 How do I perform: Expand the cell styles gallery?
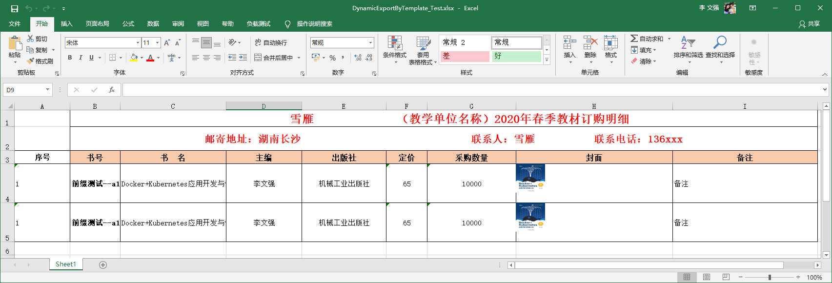coord(547,60)
